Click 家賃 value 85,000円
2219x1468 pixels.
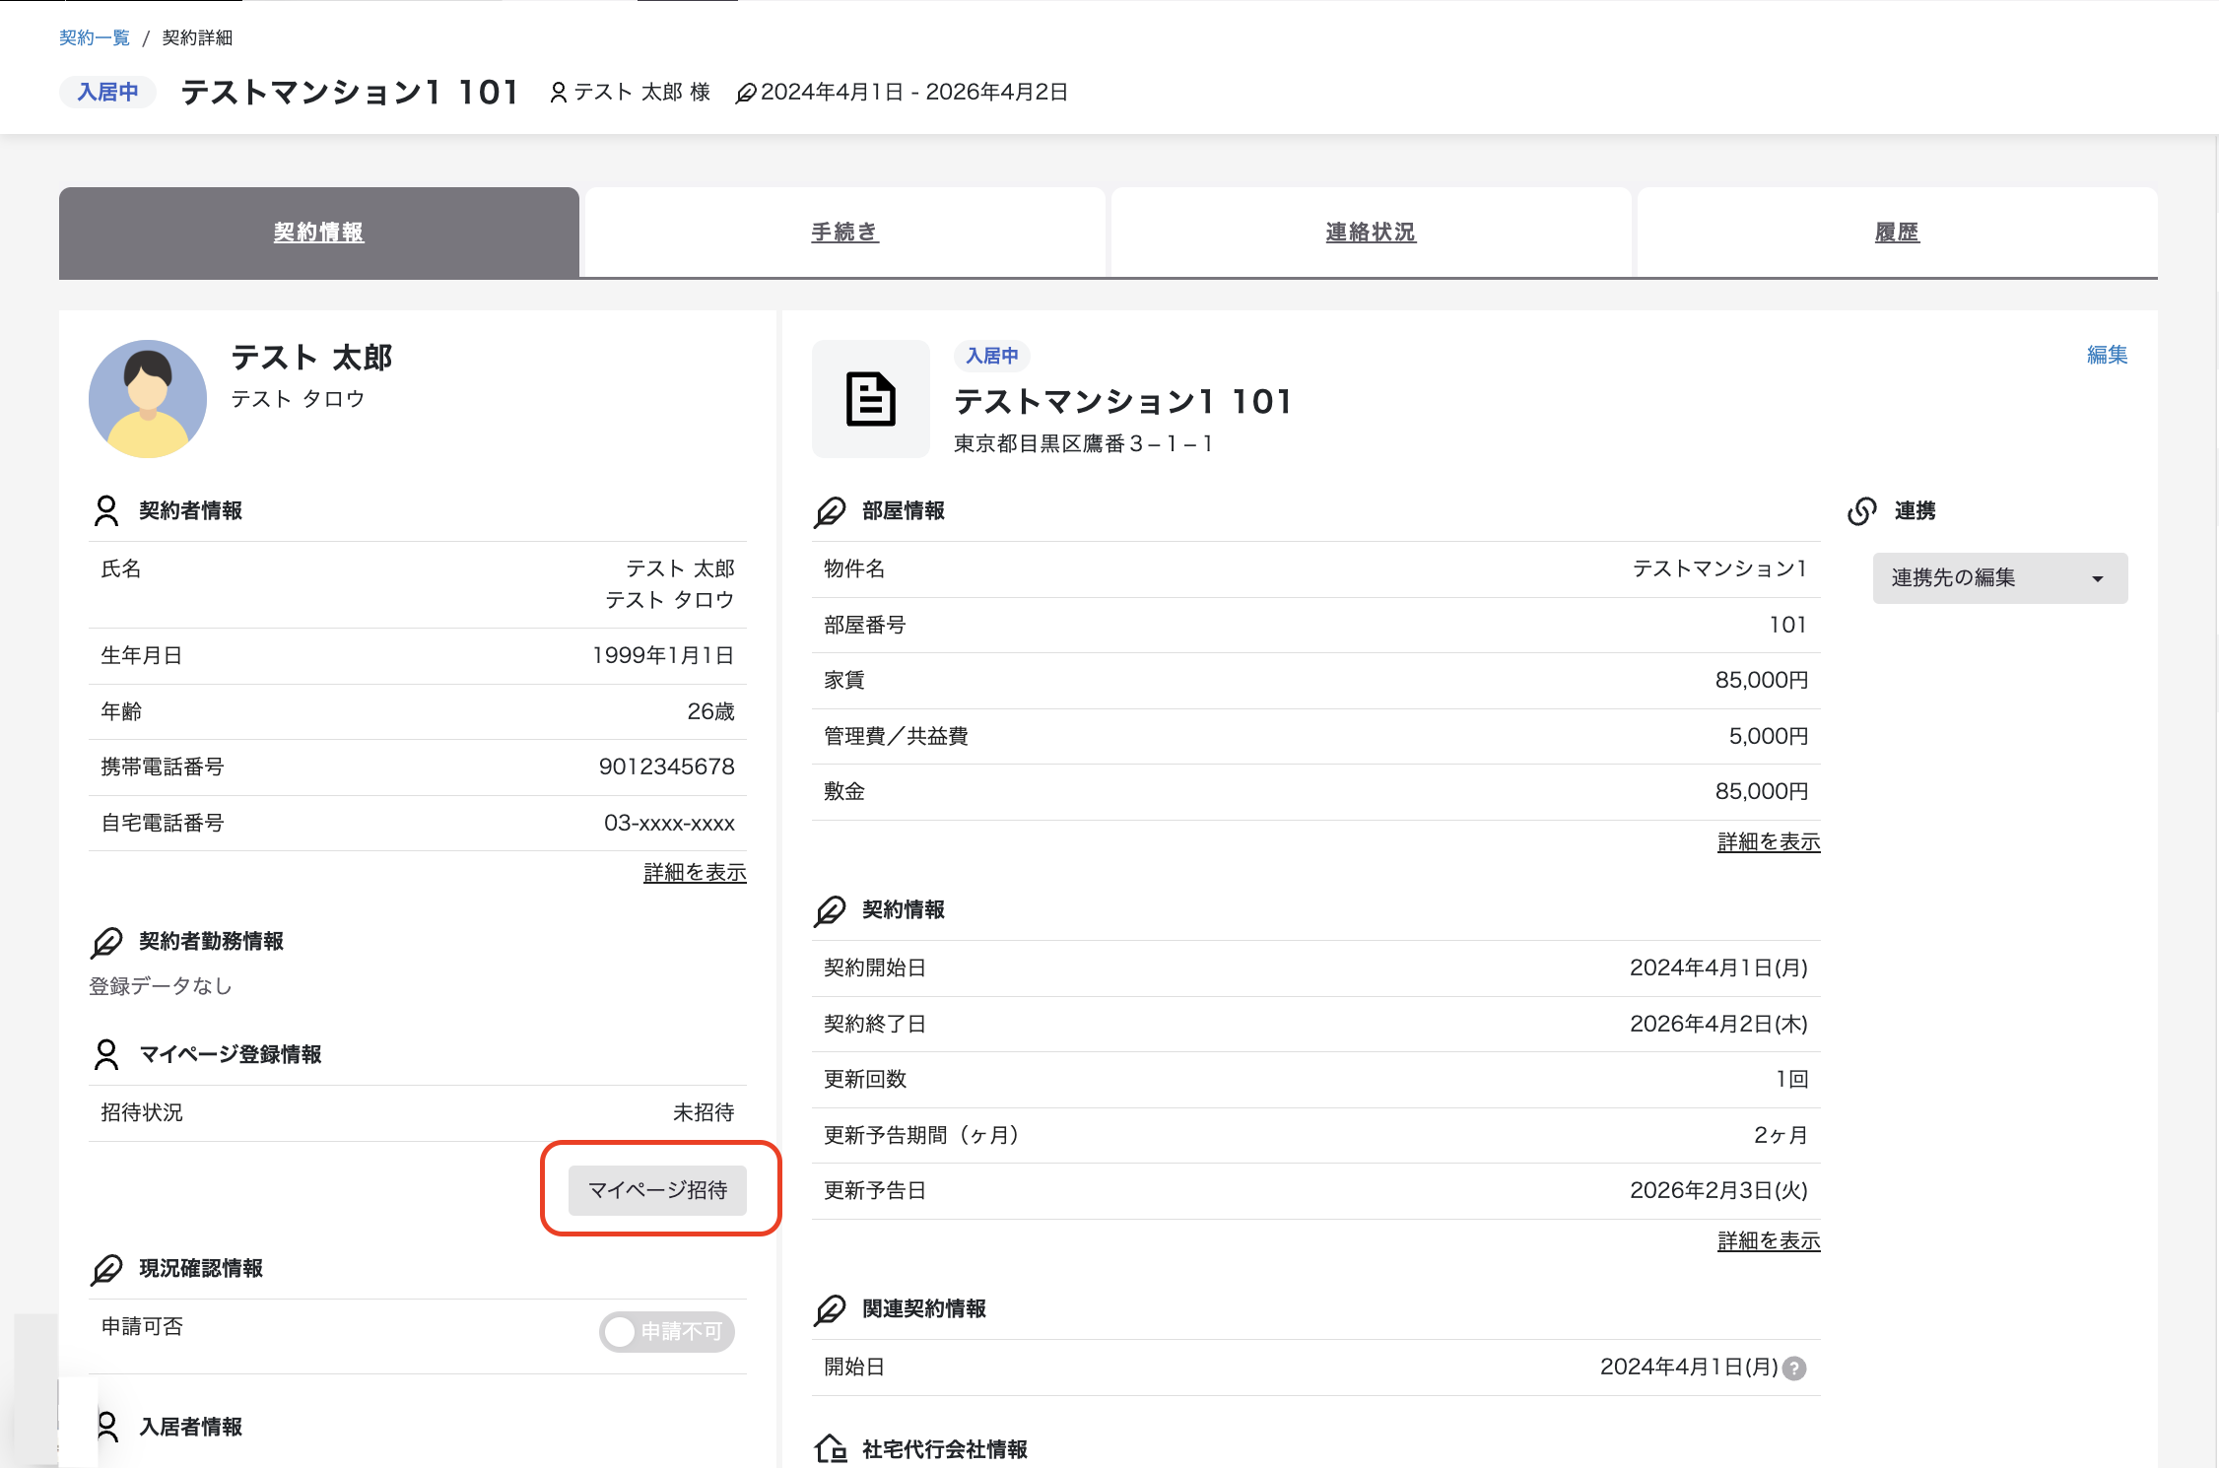click(1762, 680)
